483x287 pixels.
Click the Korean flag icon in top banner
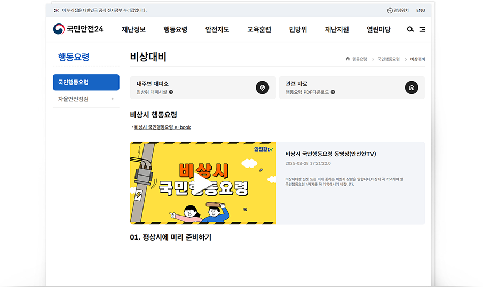(56, 10)
